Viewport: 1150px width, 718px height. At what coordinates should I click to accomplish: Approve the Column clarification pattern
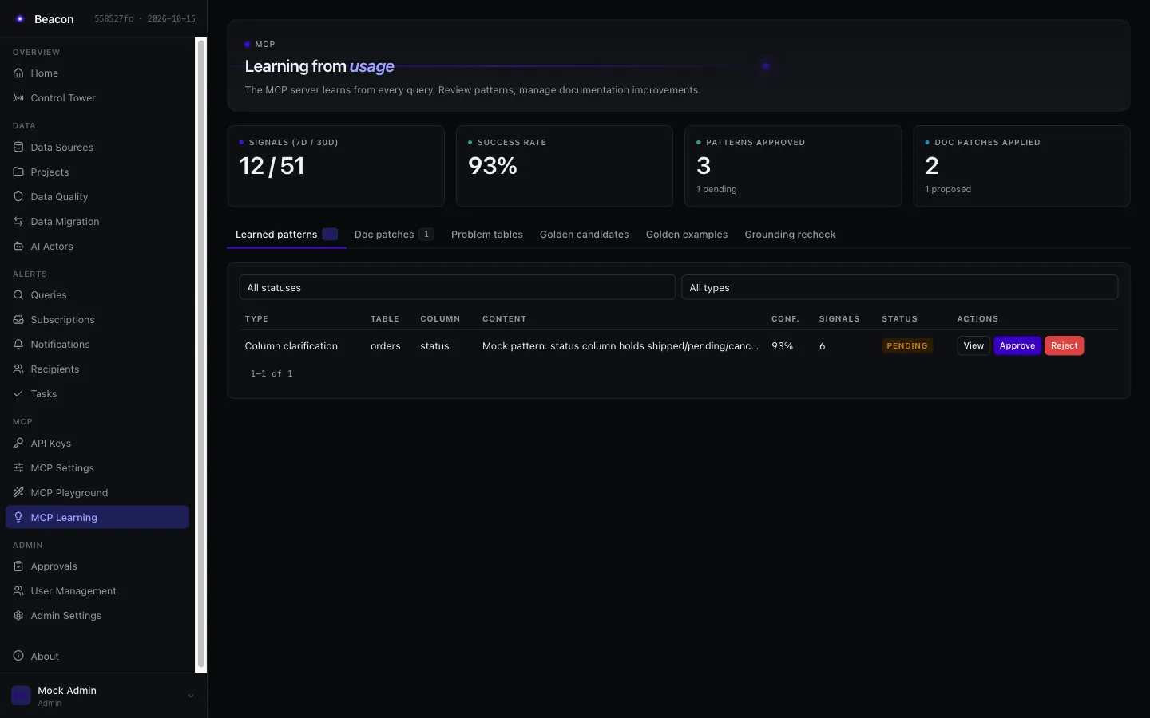coord(1017,345)
